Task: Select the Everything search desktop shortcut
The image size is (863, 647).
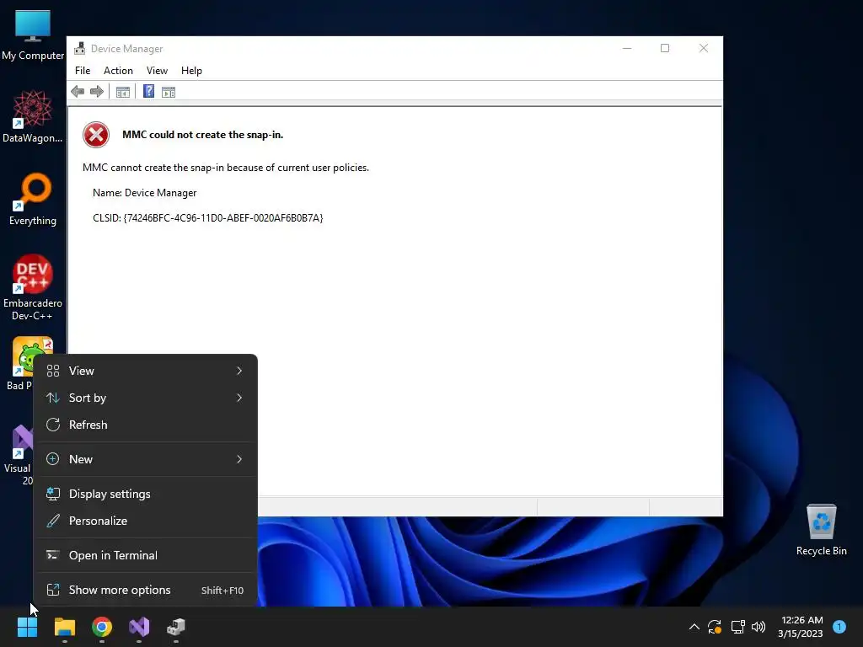Action: pyautogui.click(x=33, y=199)
